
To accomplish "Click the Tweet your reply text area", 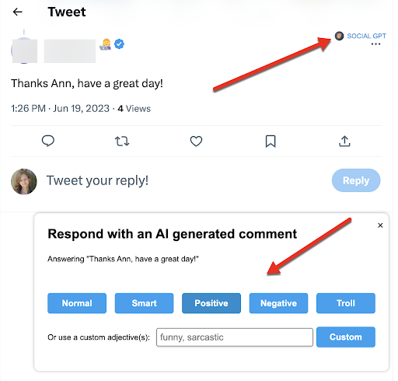I will [97, 180].
